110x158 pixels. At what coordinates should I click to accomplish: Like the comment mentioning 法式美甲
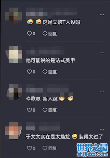(29, 72)
